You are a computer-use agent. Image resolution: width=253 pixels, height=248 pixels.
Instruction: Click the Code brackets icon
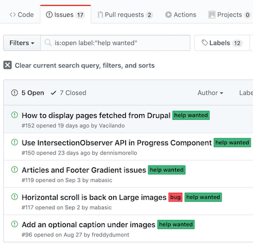click(13, 15)
